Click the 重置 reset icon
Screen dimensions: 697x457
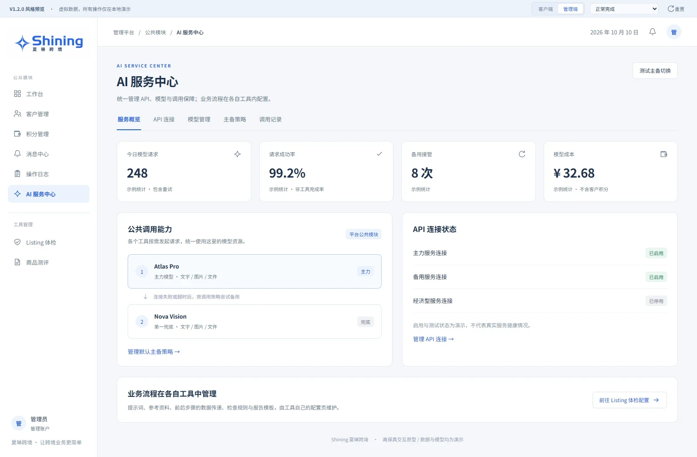pos(676,9)
